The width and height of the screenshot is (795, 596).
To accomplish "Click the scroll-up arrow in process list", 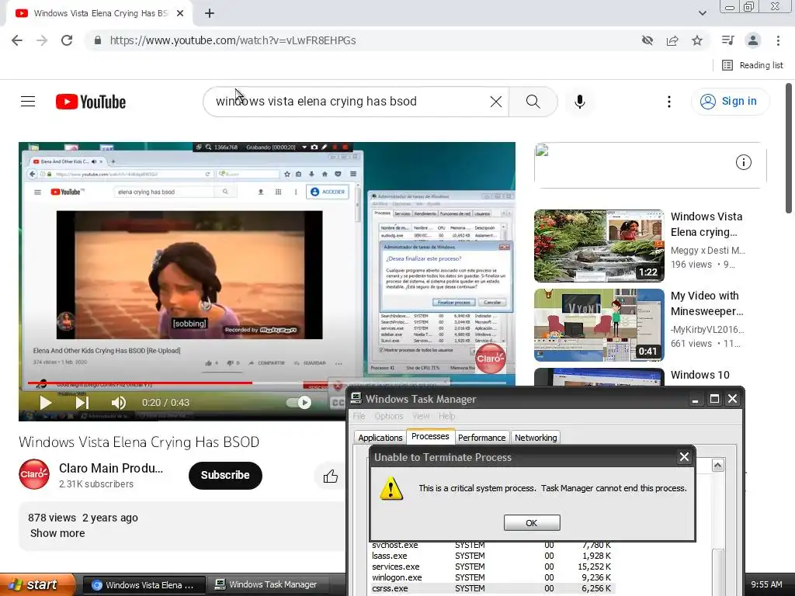I will pyautogui.click(x=717, y=466).
